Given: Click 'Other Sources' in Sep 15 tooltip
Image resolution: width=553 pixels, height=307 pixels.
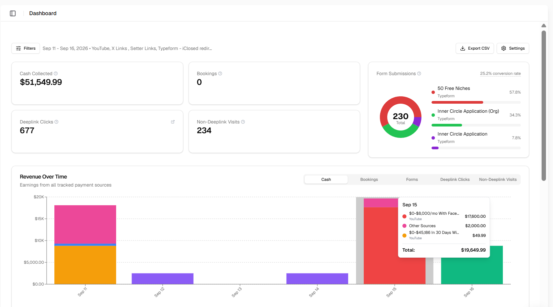Looking at the screenshot, I should pyautogui.click(x=422, y=226).
